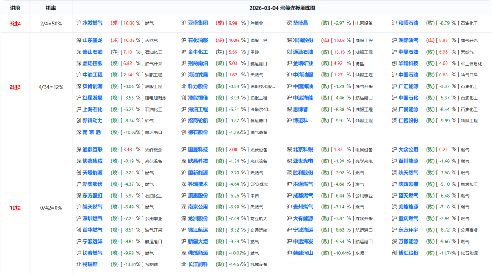Open the 广汇能源 stock link
This screenshot has width=492, height=274.
[x=408, y=86]
